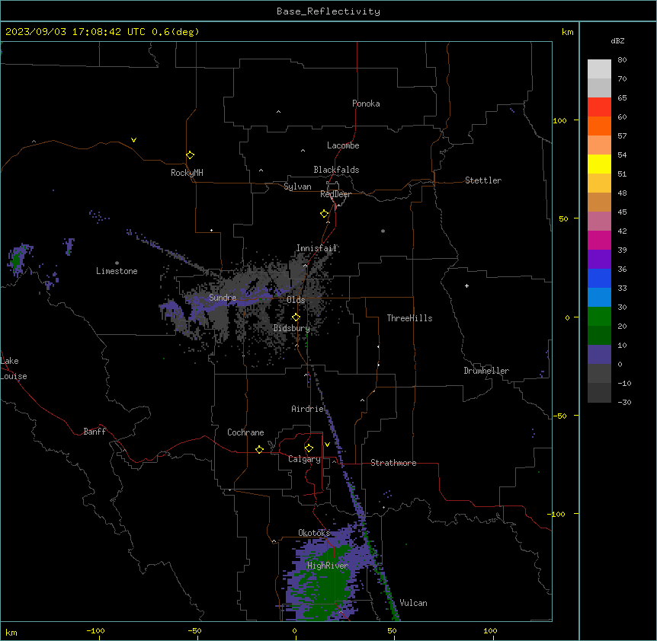Click the -50 tick on bottom km axis
657x641 pixels.
coord(194,630)
